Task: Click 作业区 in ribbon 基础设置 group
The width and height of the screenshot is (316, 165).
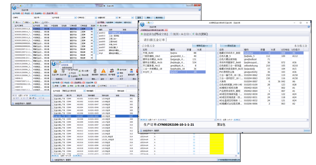Action: click(x=72, y=73)
